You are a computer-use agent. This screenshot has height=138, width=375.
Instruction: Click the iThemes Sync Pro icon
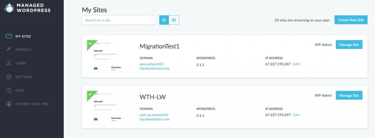pos(9,104)
